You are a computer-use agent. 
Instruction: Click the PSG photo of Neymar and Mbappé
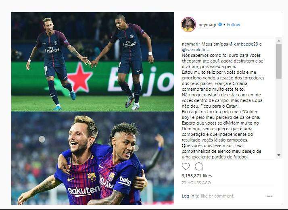(93, 62)
